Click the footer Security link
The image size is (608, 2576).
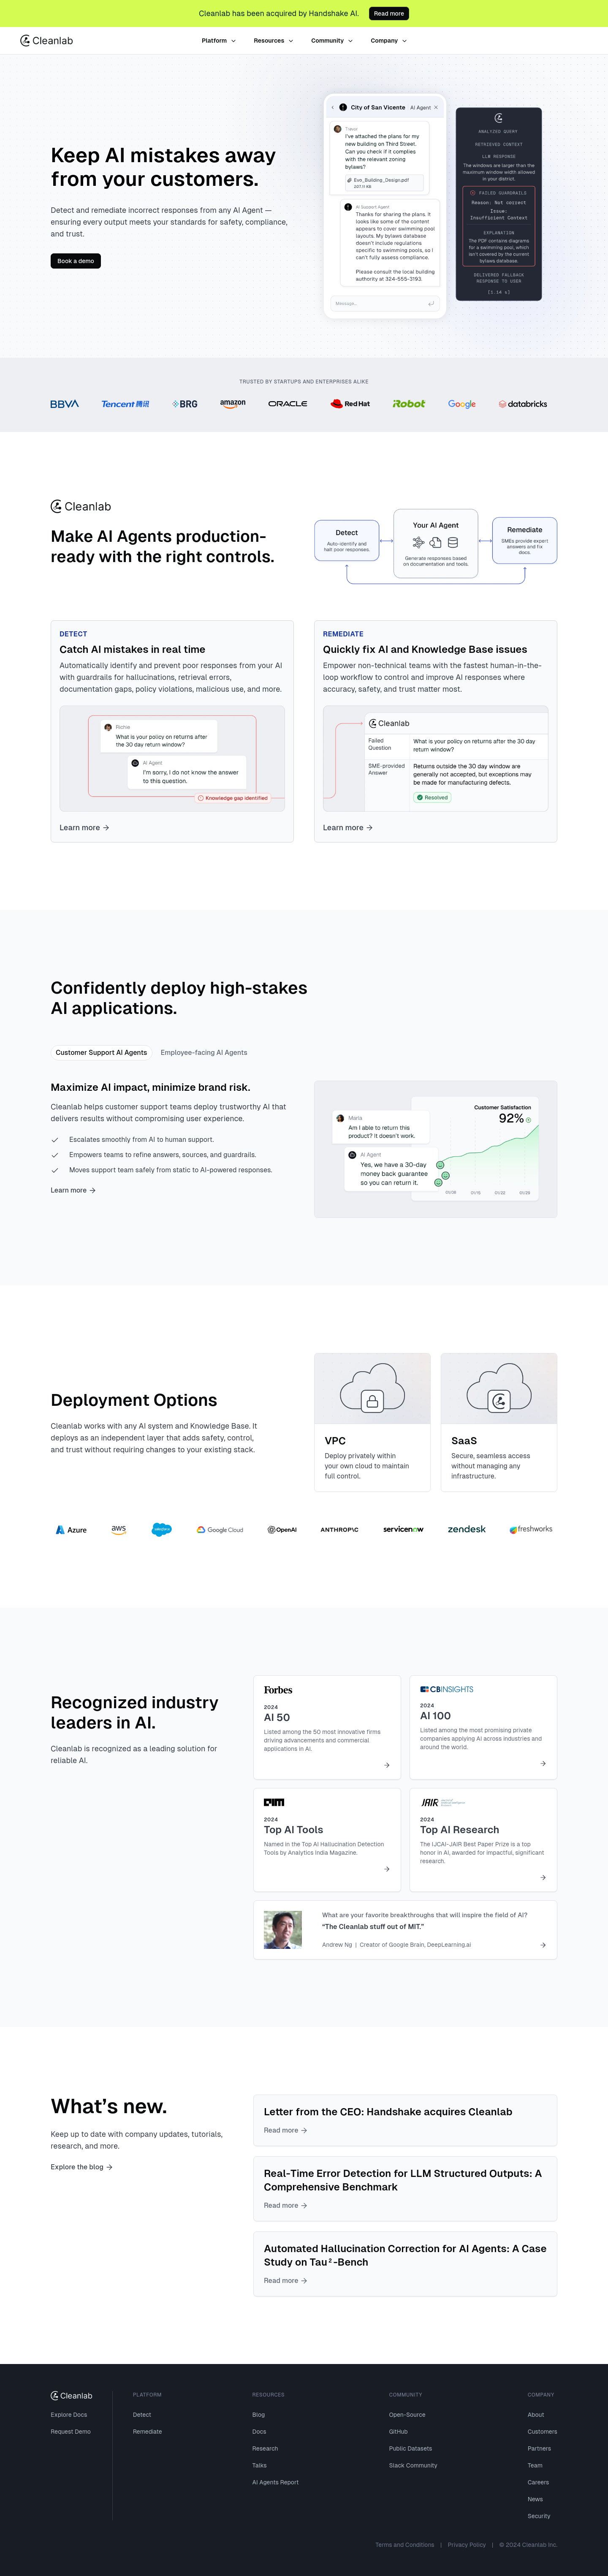pyautogui.click(x=539, y=2516)
